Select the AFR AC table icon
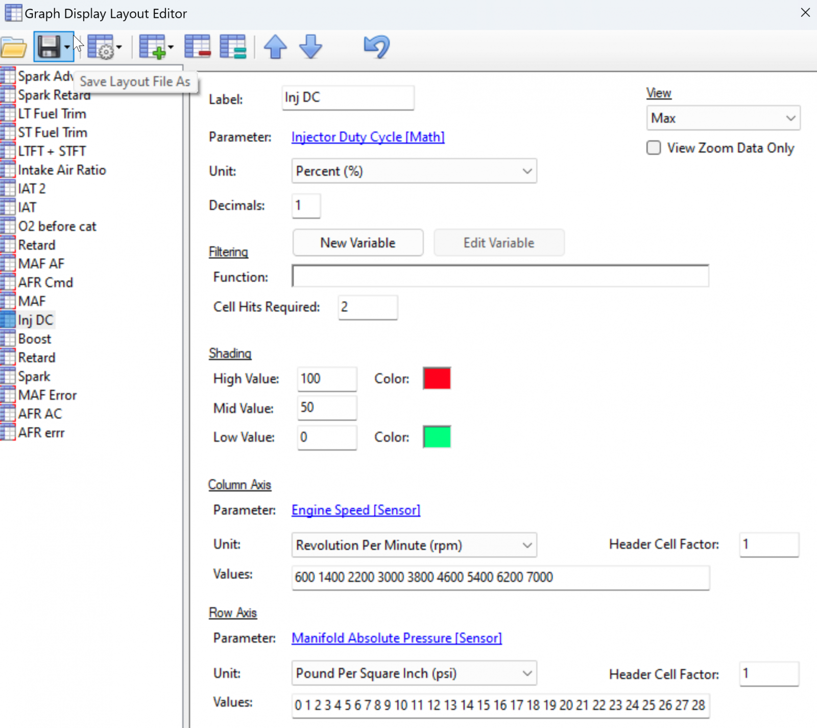Viewport: 817px width, 728px height. (8, 414)
